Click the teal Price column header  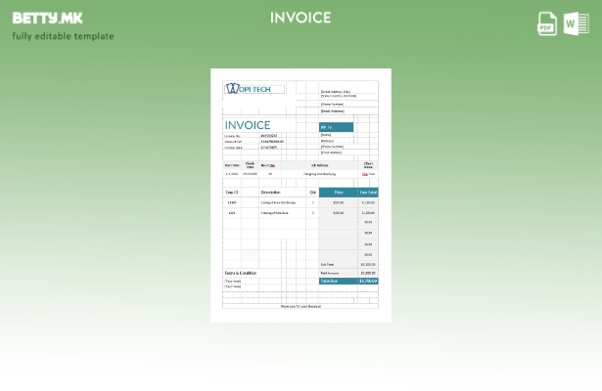coord(338,193)
